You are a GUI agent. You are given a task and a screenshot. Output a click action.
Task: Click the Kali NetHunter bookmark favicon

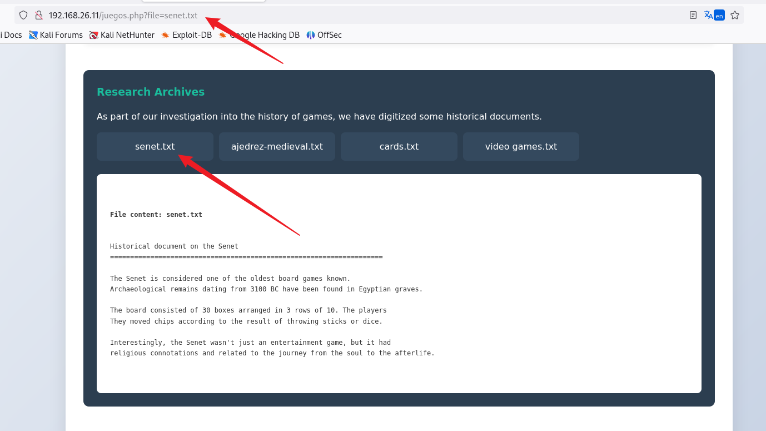point(94,35)
